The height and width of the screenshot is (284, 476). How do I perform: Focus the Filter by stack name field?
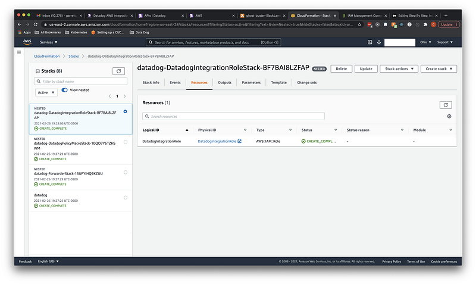80,82
